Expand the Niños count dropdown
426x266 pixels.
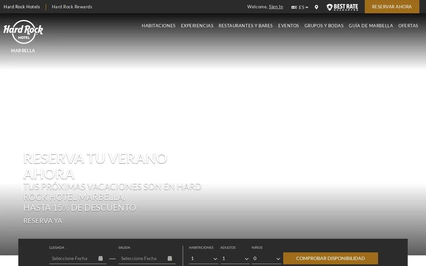(x=266, y=258)
